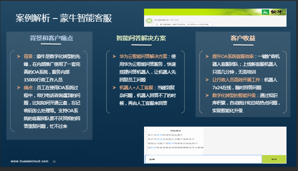Click the slide page number 12
298x171 pixels.
54,162
